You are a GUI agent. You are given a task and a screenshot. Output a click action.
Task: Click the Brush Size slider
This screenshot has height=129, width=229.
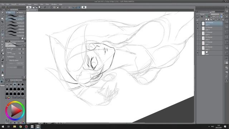point(13,50)
